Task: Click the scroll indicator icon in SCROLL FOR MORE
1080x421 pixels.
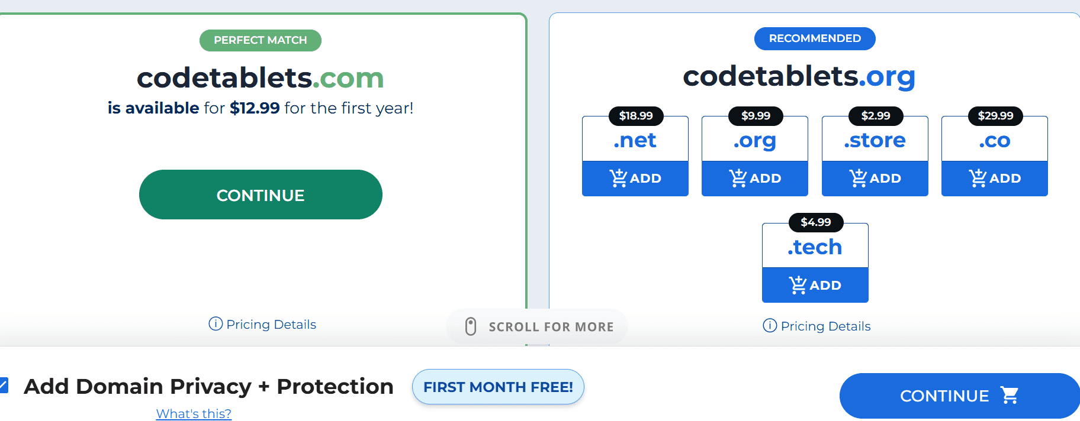Action: [x=471, y=326]
